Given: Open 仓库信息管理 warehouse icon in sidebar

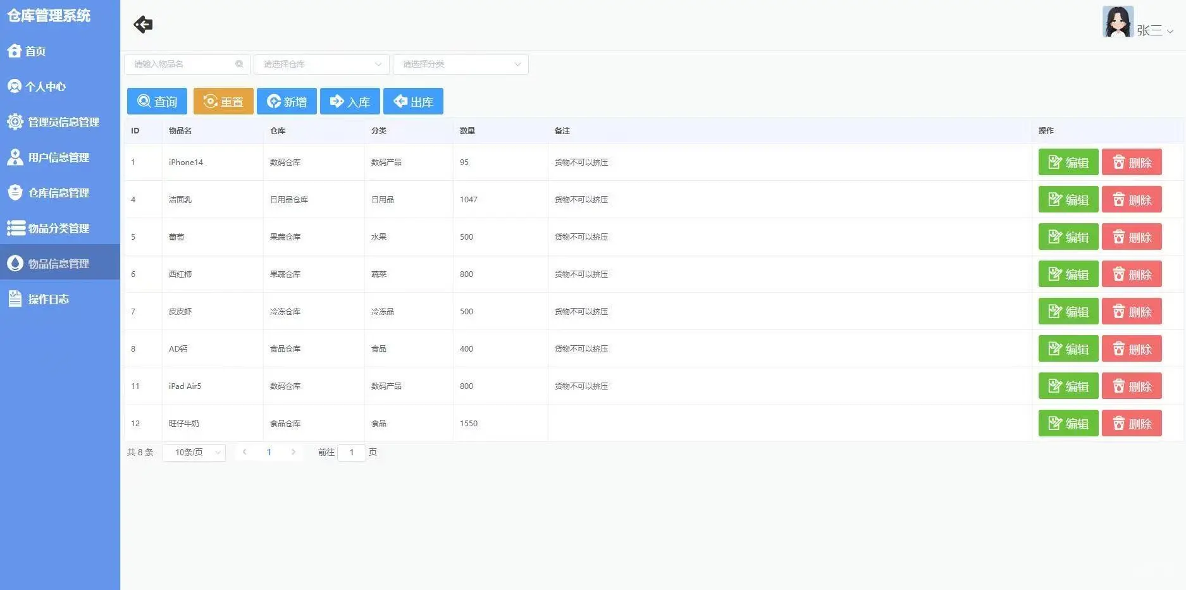Looking at the screenshot, I should click(x=15, y=192).
